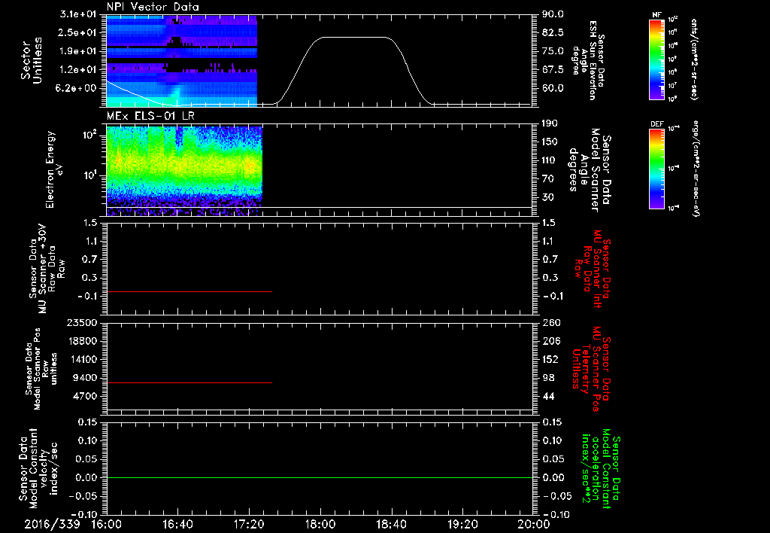Click the "18:00" time axis label
This screenshot has width=770, height=533.
point(320,524)
